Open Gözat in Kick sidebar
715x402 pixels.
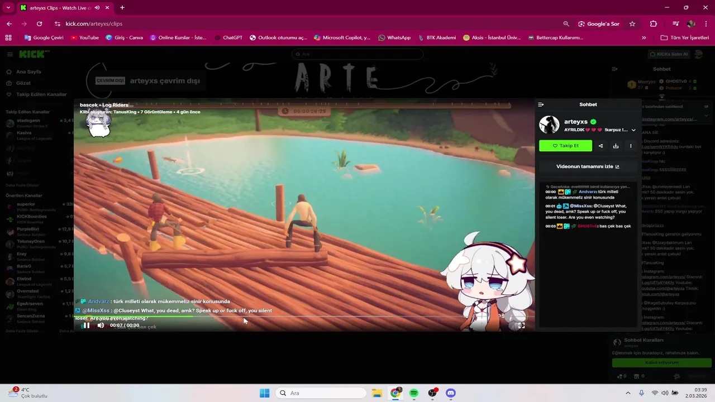18,83
